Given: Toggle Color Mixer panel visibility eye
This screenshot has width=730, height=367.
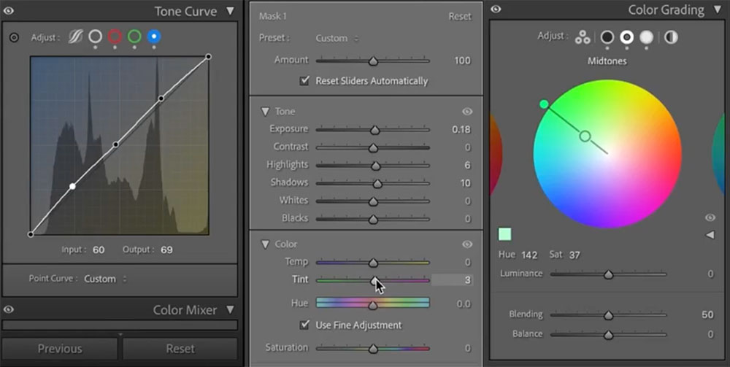Looking at the screenshot, I should (8, 309).
